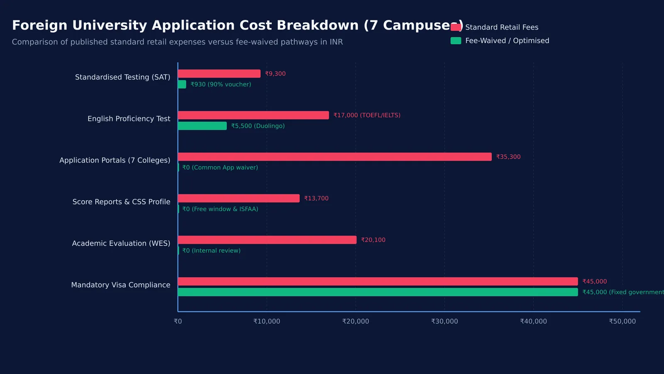Image resolution: width=664 pixels, height=374 pixels.
Task: Click the subtitle about fee-waived pathways in INR
Action: pos(177,42)
